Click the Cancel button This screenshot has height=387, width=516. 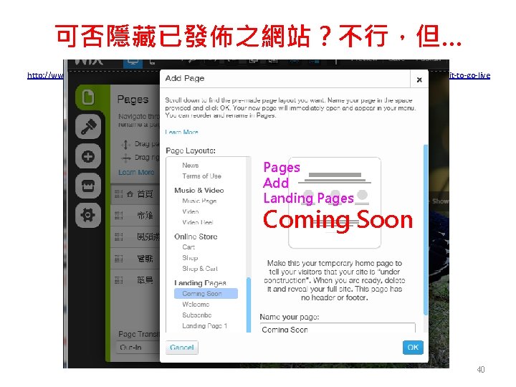click(181, 348)
